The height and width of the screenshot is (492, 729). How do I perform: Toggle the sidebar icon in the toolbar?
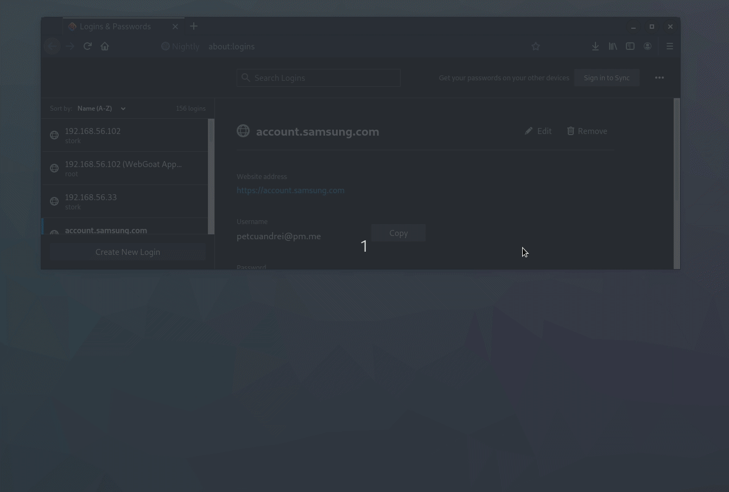click(x=630, y=47)
